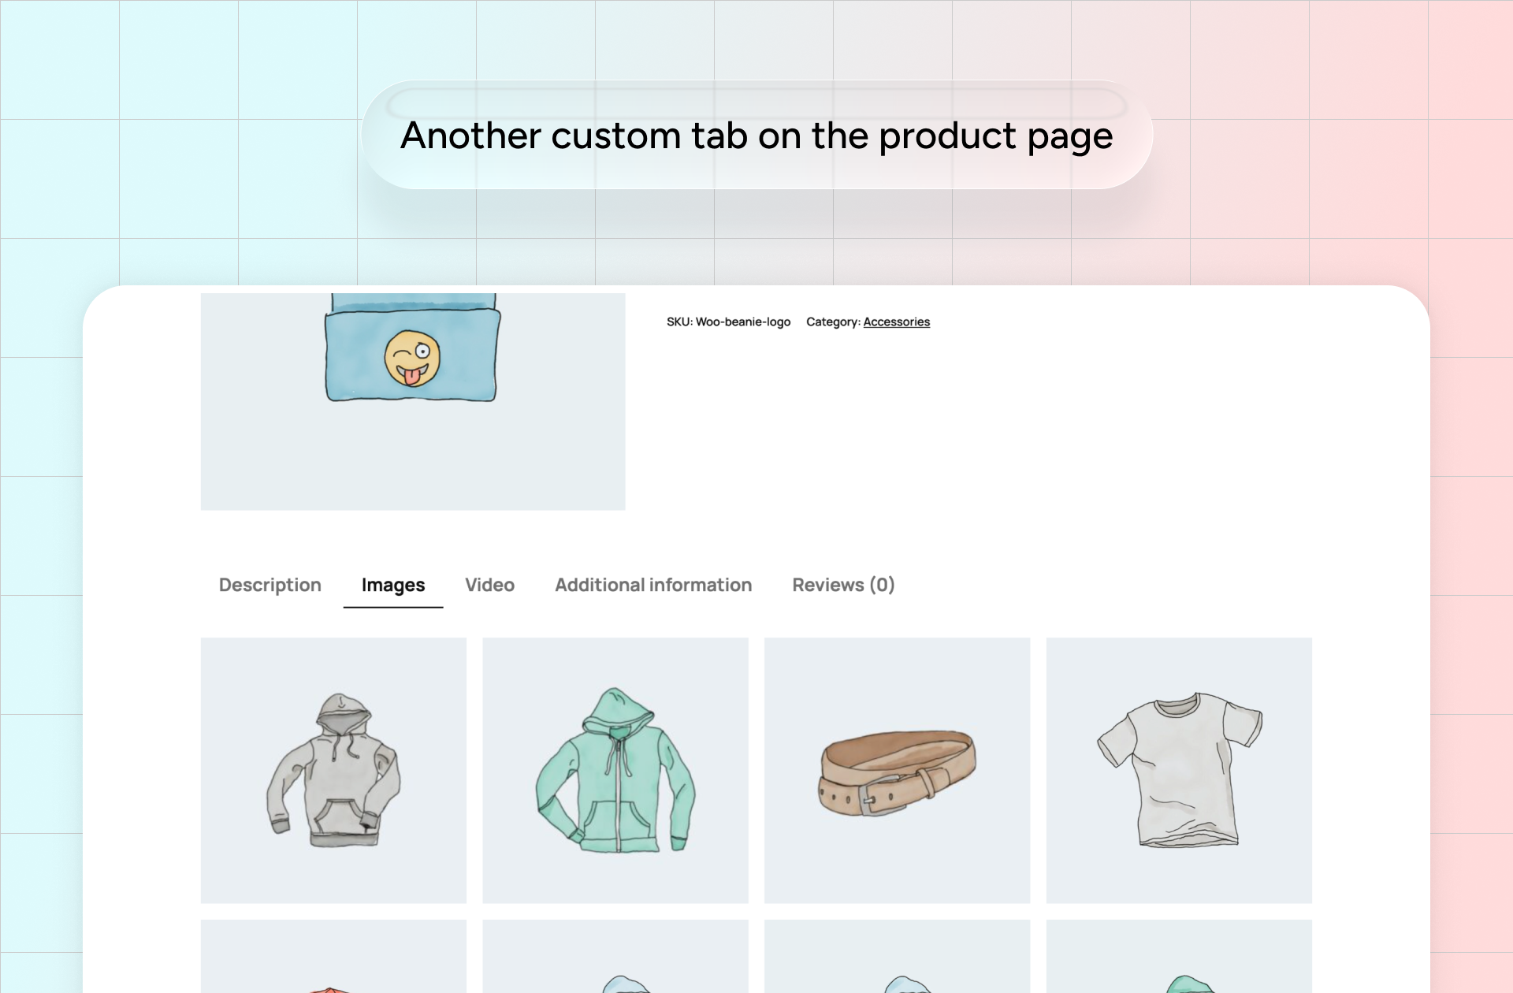View the Reviews (0) tab
The width and height of the screenshot is (1513, 993).
coord(843,585)
